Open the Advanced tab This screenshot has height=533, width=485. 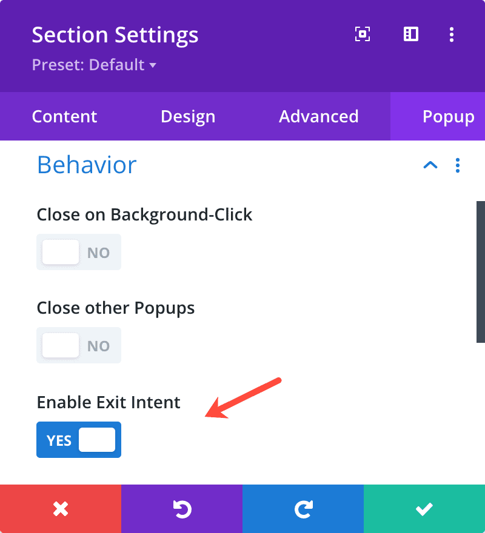(x=318, y=116)
